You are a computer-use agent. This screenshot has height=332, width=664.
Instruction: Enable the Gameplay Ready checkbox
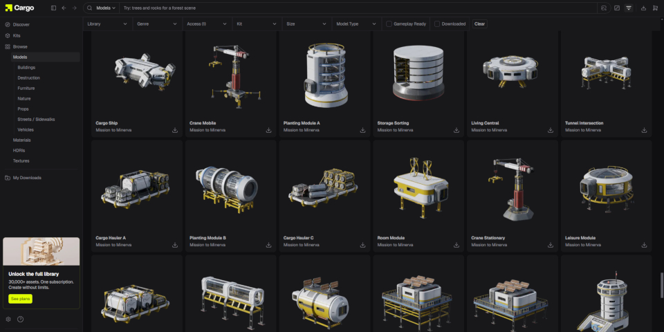click(389, 24)
